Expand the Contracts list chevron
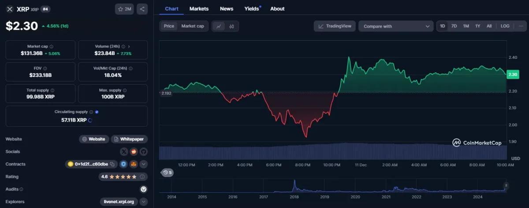Viewport: 529px width, 208px height. (143, 164)
